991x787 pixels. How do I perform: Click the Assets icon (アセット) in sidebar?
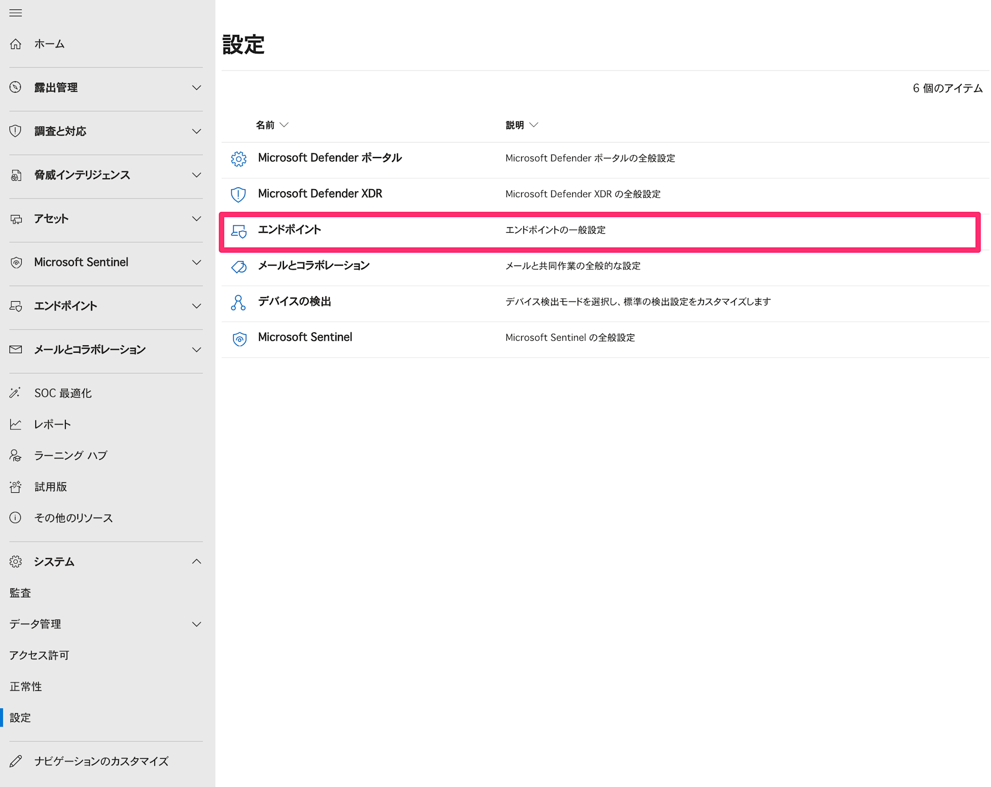(x=16, y=218)
